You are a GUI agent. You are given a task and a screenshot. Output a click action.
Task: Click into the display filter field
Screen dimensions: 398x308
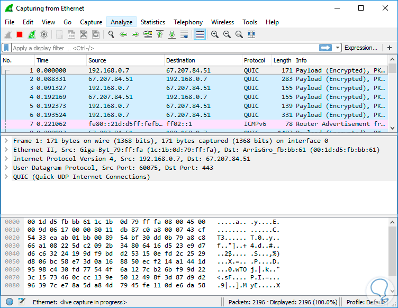click(x=165, y=48)
